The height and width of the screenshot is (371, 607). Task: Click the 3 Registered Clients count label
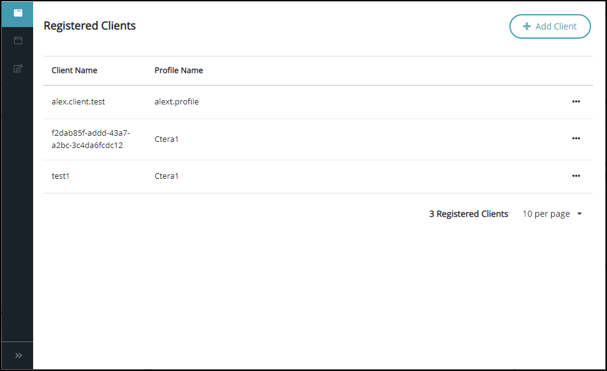pos(468,214)
